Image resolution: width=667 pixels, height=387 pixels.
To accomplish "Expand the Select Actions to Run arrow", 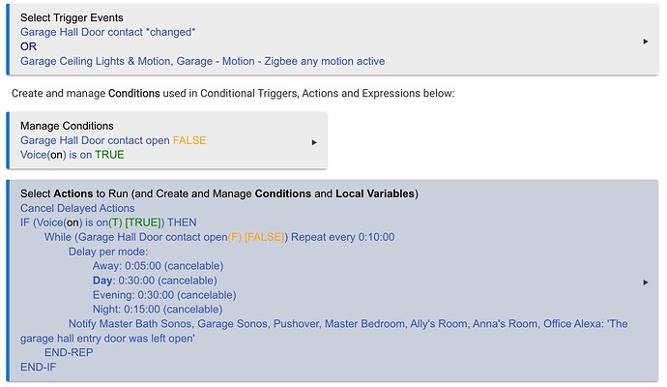I will click(646, 283).
